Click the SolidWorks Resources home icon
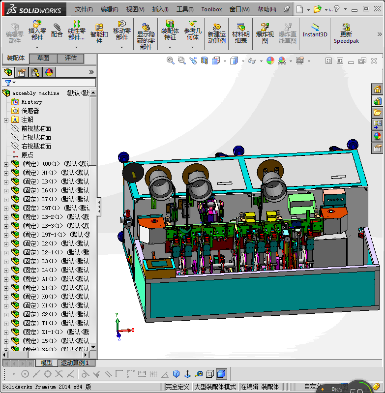Screen dimensions: 385x393 point(377,89)
